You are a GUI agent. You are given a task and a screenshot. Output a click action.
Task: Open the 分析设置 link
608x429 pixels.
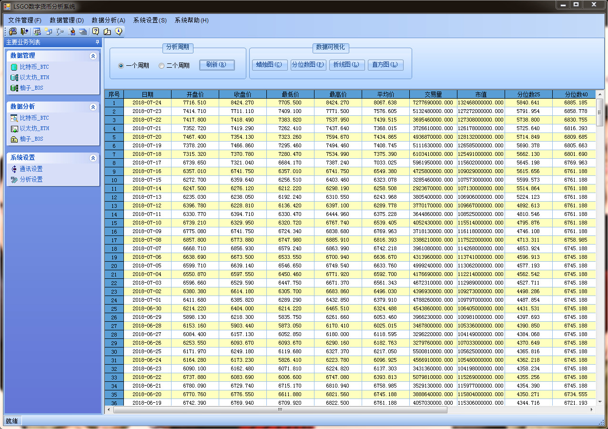click(x=31, y=179)
